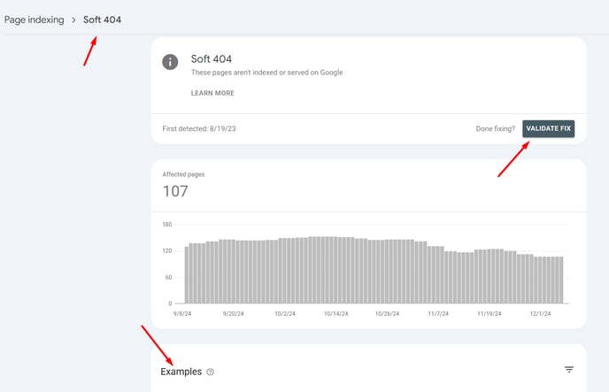
Task: Open the Examples filter icon
Action: (569, 370)
